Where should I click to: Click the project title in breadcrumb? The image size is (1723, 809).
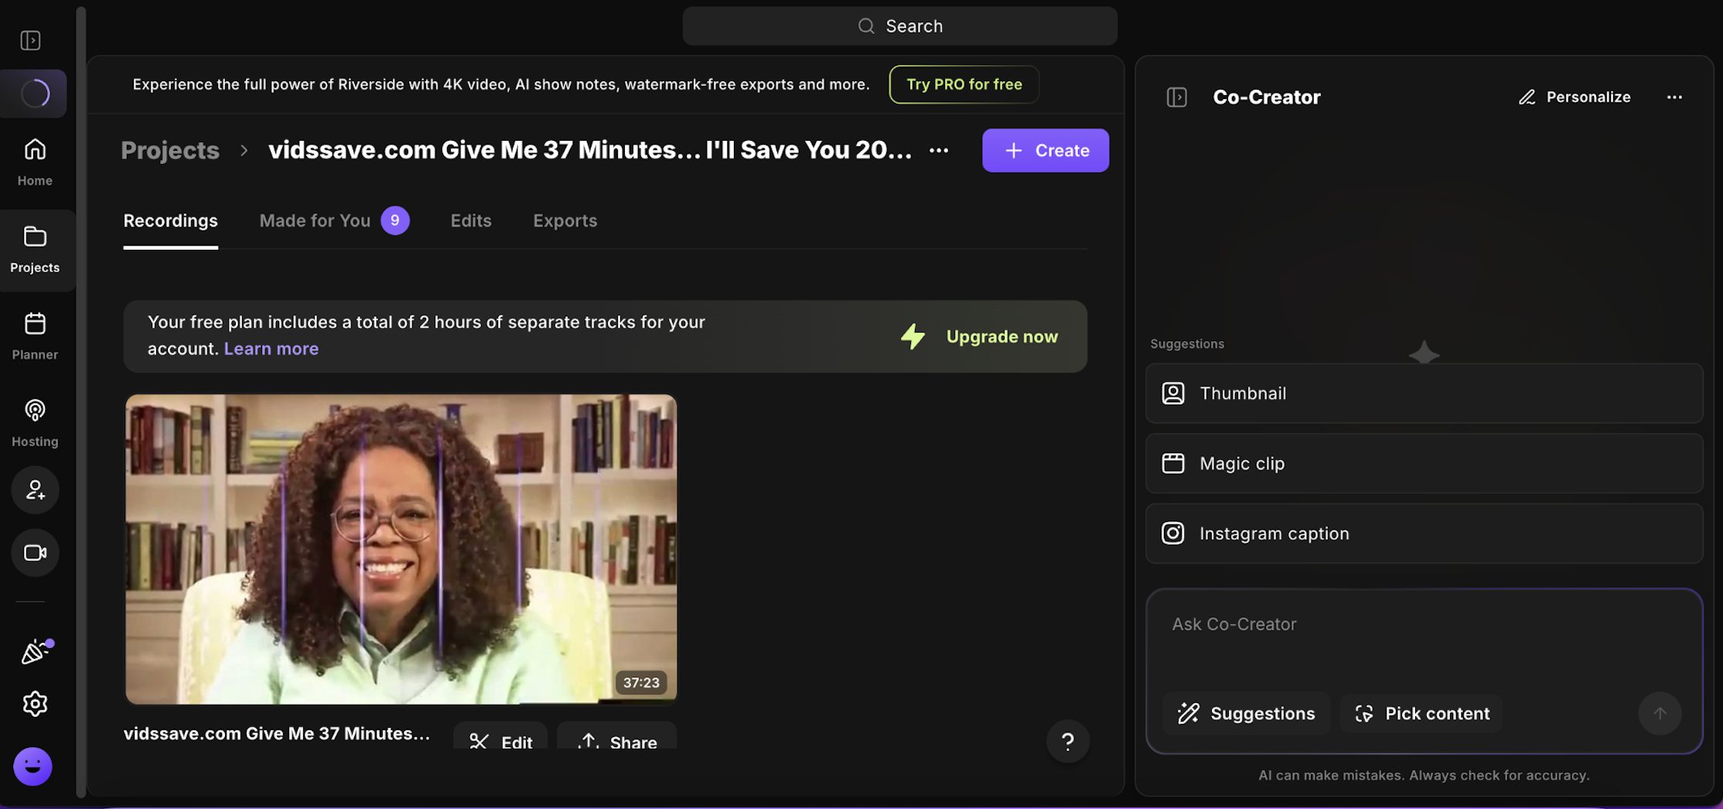[590, 150]
